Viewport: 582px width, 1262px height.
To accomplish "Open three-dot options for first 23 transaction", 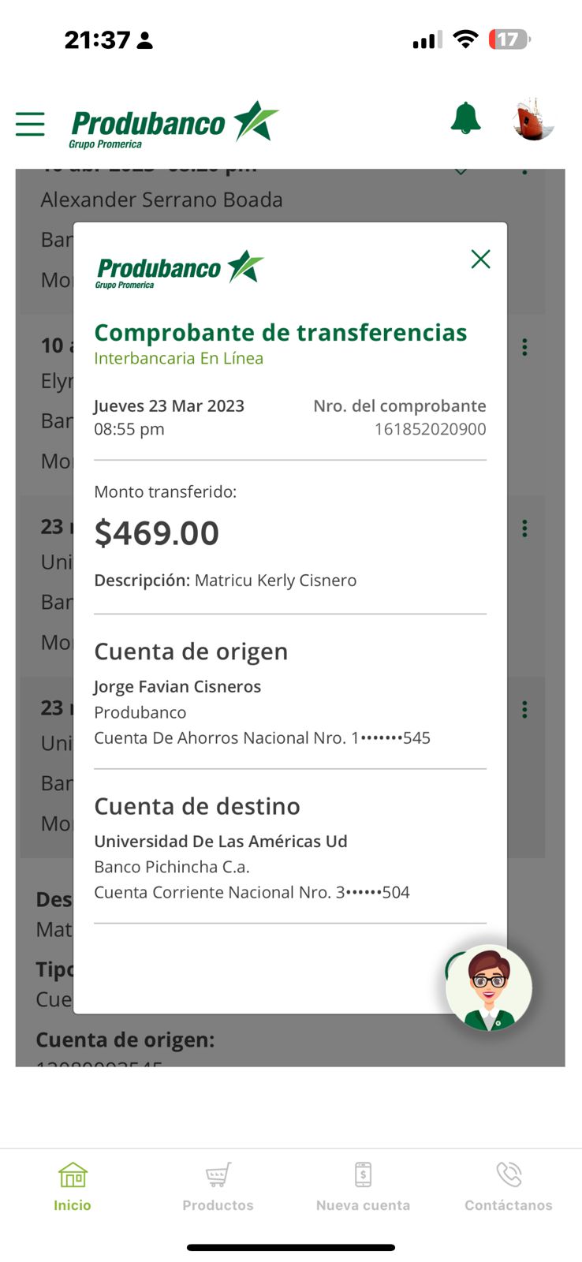I will [524, 528].
